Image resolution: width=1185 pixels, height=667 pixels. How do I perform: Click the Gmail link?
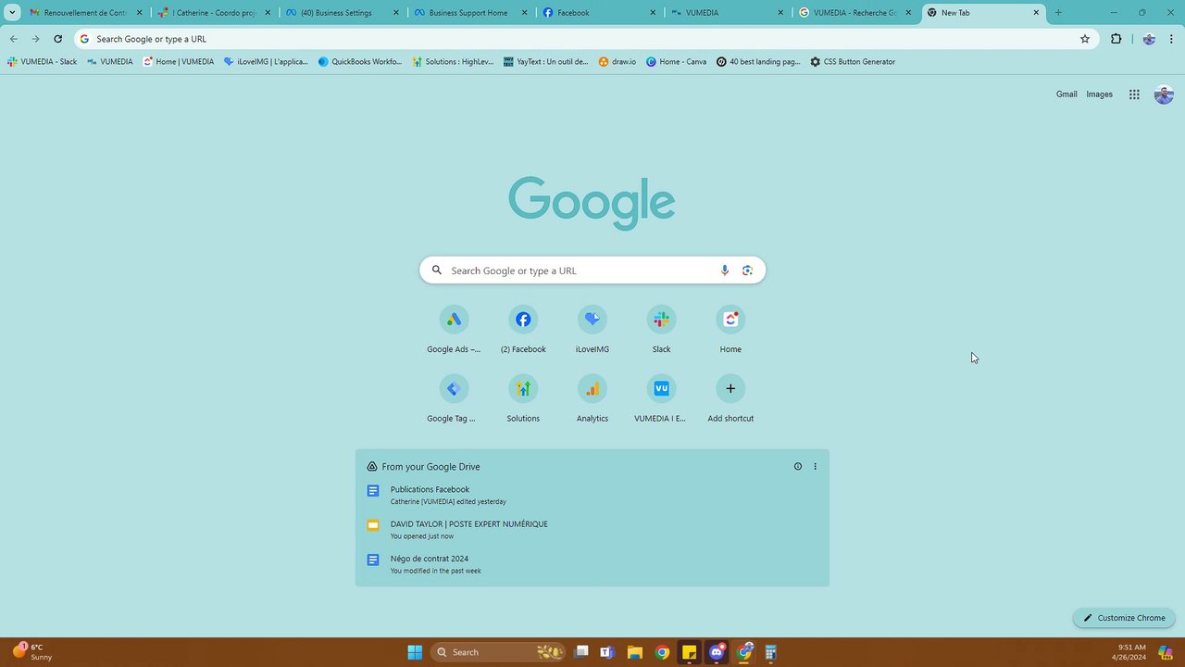[1066, 94]
